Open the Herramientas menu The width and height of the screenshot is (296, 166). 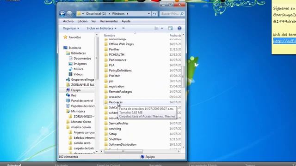point(109,21)
